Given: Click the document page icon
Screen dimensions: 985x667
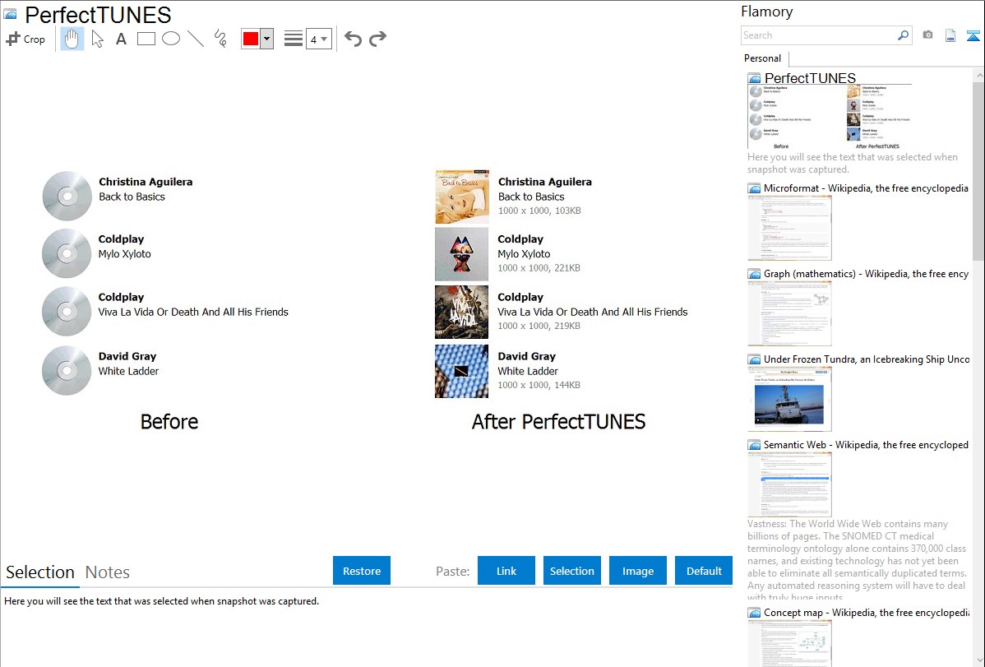Looking at the screenshot, I should 950,35.
